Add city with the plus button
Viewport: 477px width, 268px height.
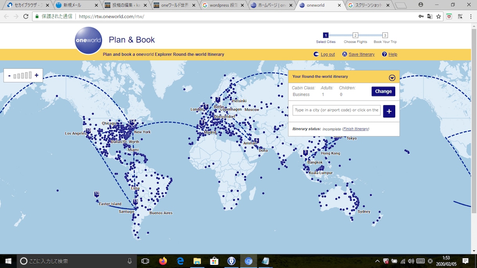(389, 111)
